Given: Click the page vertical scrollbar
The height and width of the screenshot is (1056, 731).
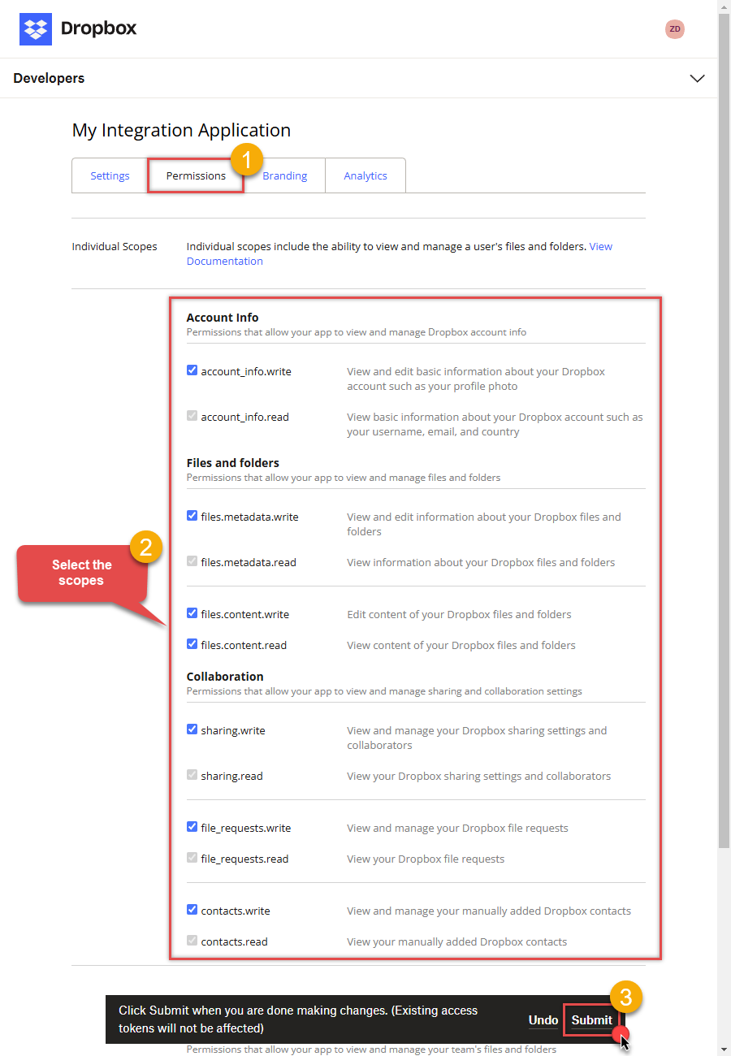Looking at the screenshot, I should point(724,431).
